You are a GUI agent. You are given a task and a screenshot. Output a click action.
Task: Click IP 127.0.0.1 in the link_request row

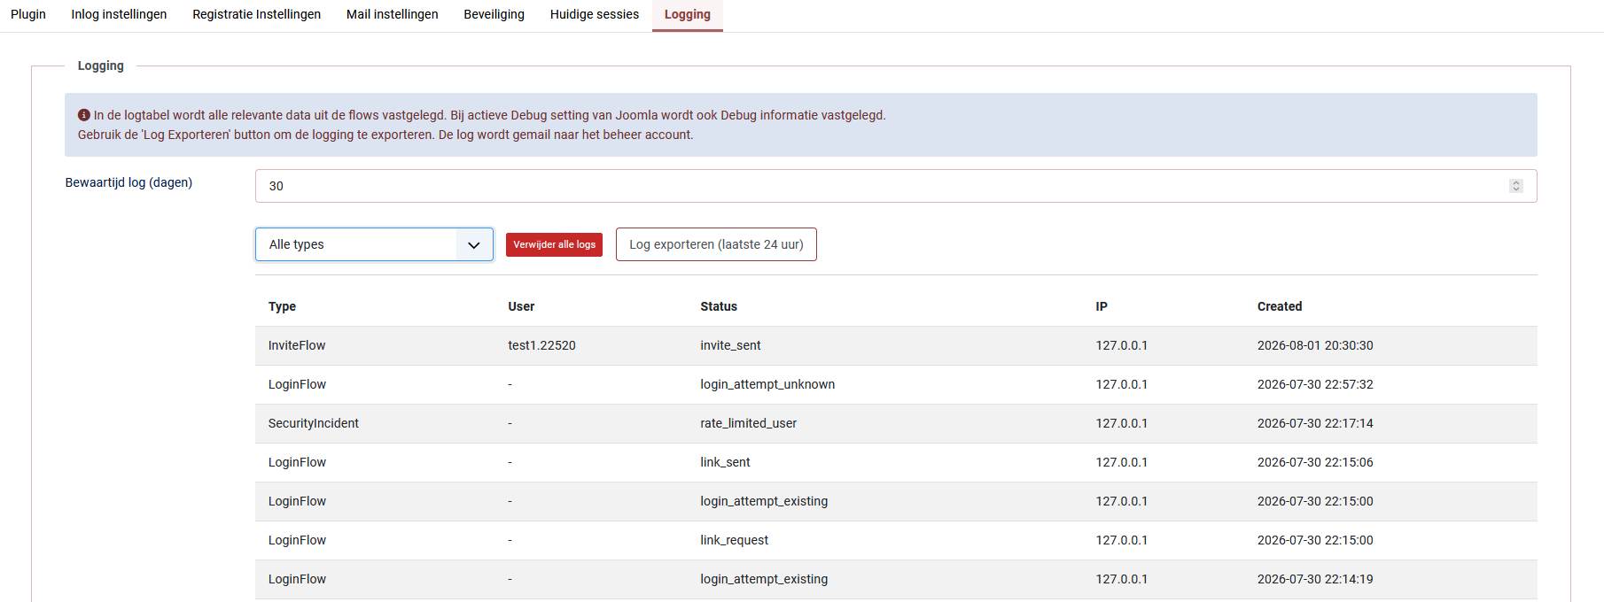pyautogui.click(x=1121, y=540)
